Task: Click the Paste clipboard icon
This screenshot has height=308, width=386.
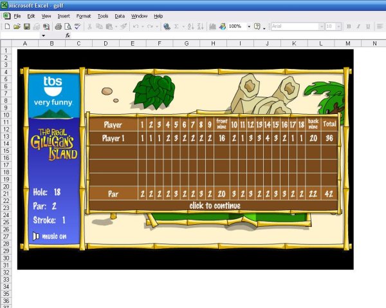Action: tap(109, 26)
